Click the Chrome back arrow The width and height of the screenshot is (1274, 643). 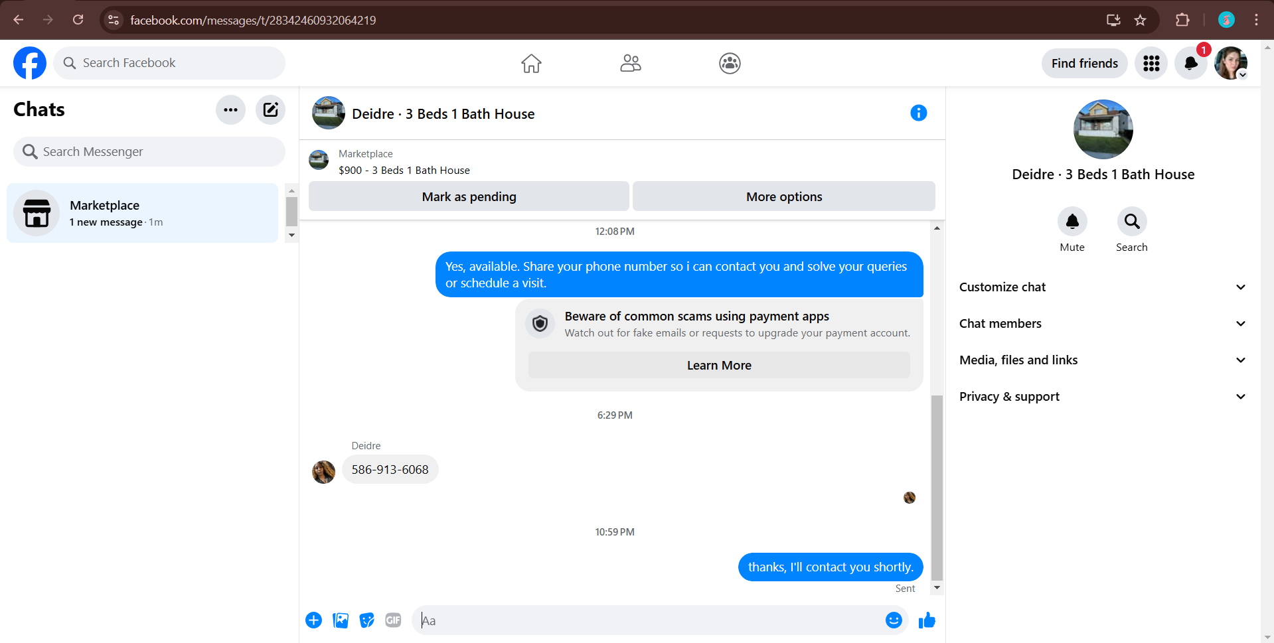pos(19,20)
